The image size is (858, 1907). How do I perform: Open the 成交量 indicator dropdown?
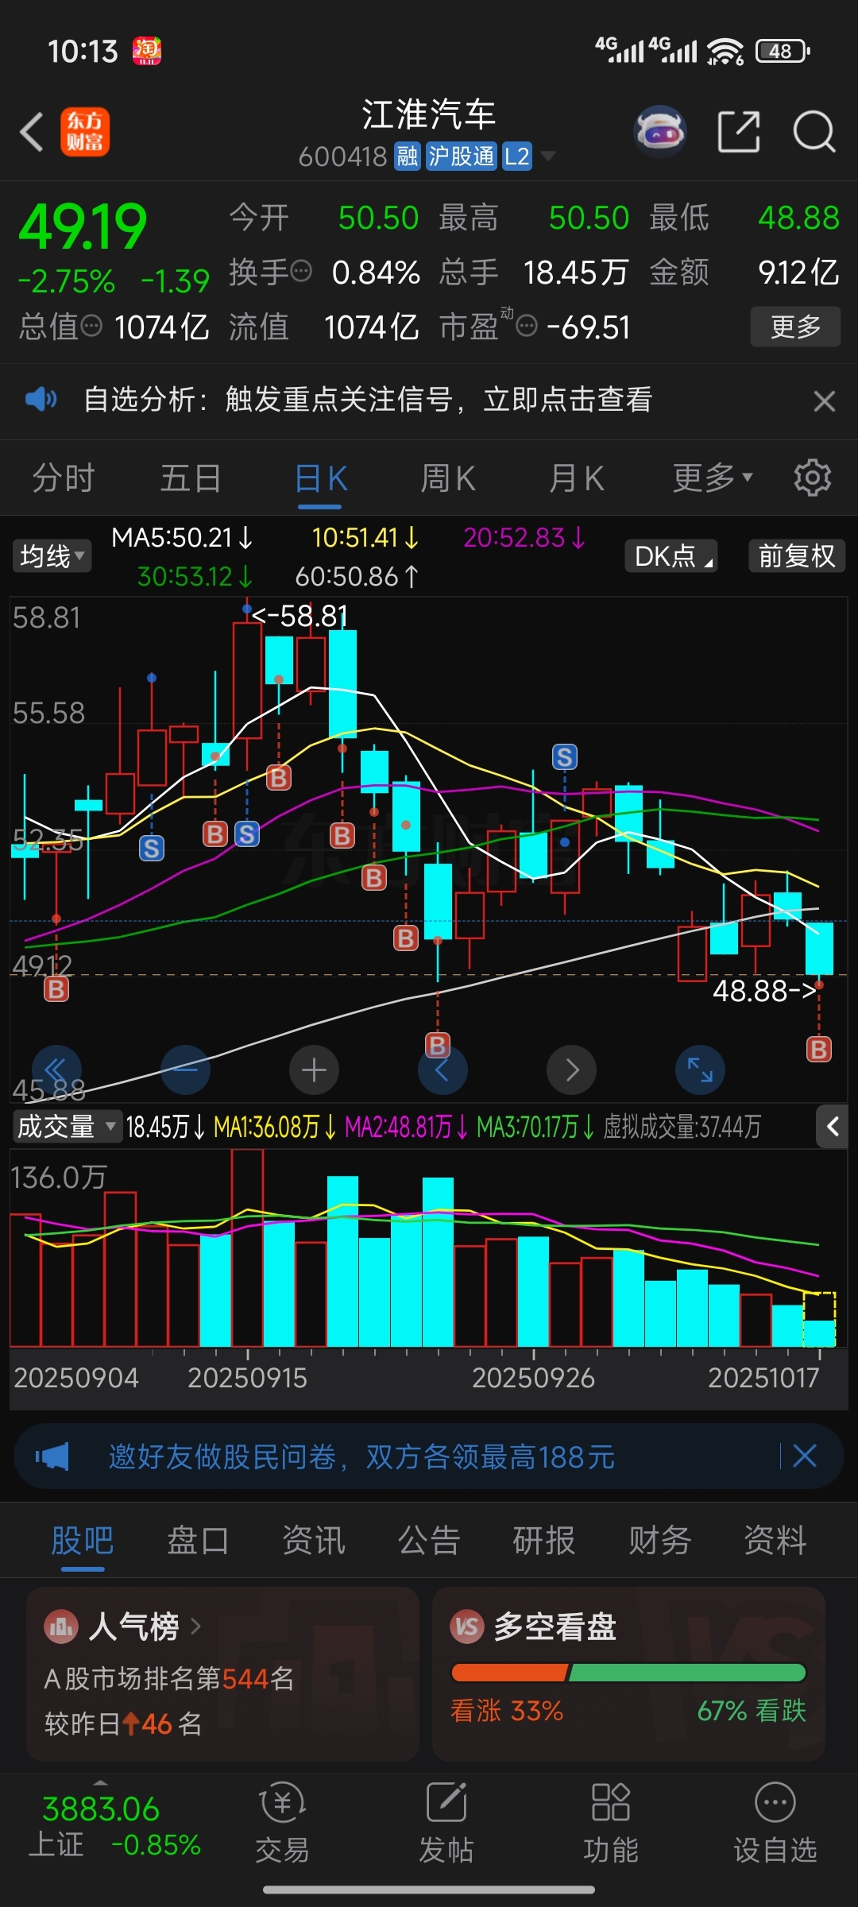68,1126
